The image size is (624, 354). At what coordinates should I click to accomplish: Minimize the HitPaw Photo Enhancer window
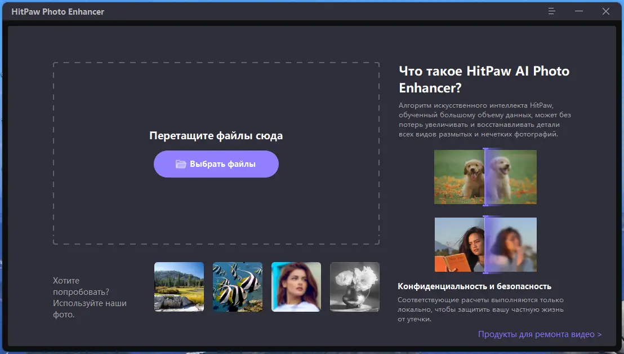click(x=578, y=11)
